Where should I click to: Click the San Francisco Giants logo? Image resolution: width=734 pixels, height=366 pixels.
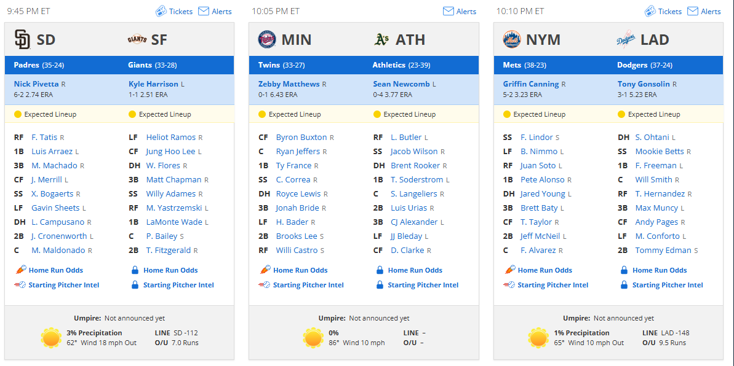point(137,40)
